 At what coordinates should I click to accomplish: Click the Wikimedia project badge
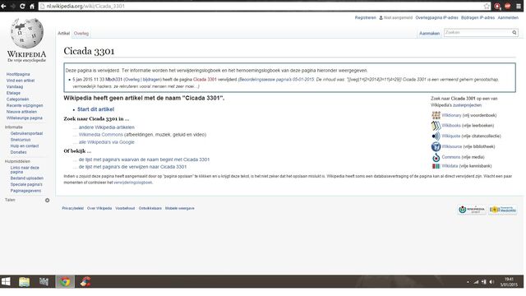(x=472, y=210)
